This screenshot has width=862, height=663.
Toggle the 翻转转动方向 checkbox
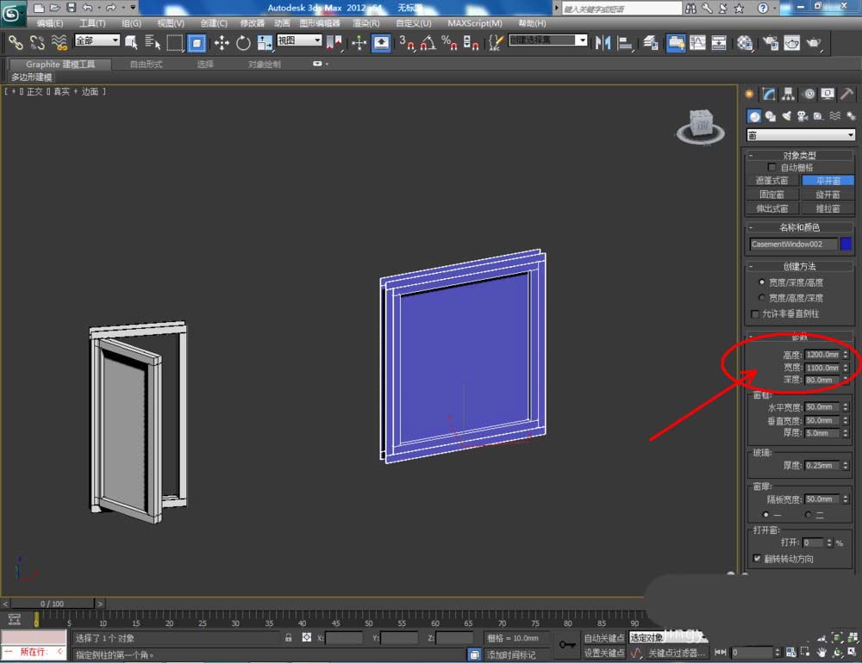pos(757,558)
